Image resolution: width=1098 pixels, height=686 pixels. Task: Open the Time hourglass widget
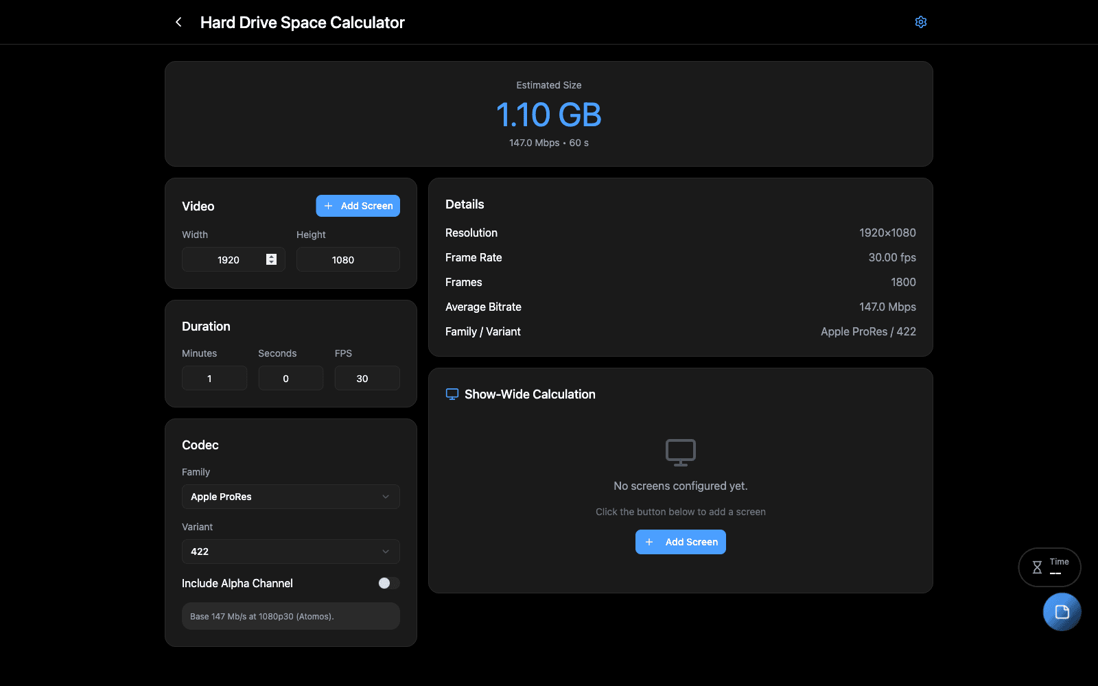click(x=1049, y=567)
